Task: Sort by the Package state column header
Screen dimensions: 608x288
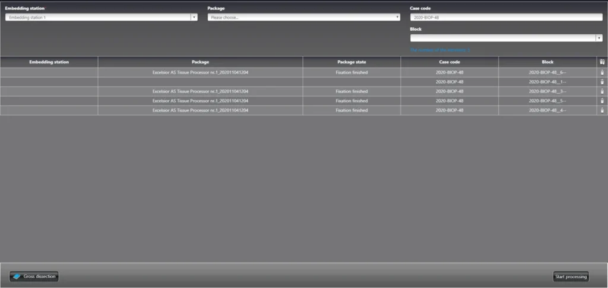Action: point(351,62)
